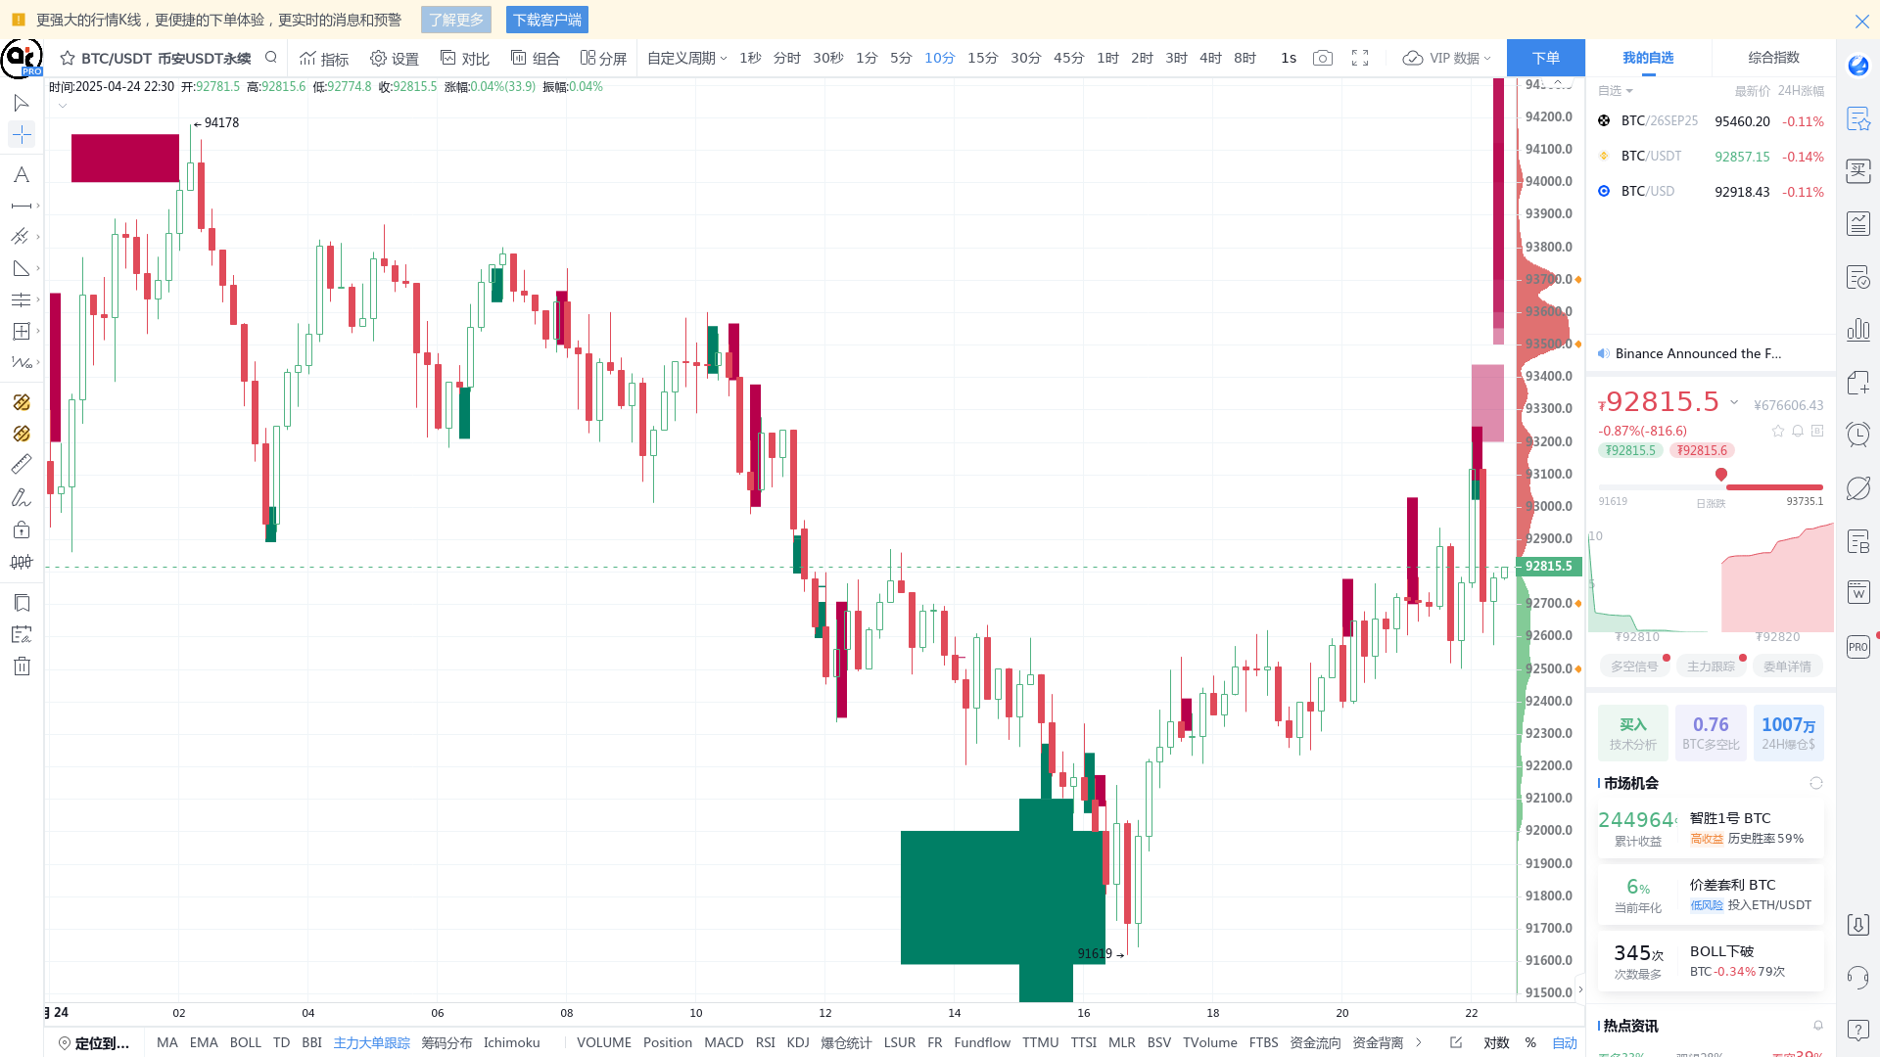Select the crosshair cursor tool
1880x1057 pixels.
click(x=21, y=135)
